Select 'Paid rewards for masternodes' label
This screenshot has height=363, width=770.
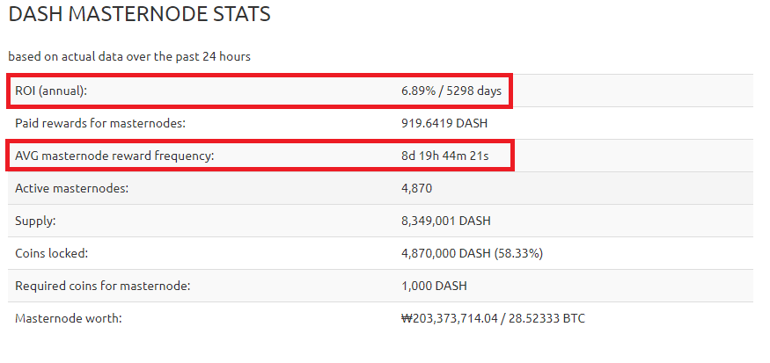[100, 123]
